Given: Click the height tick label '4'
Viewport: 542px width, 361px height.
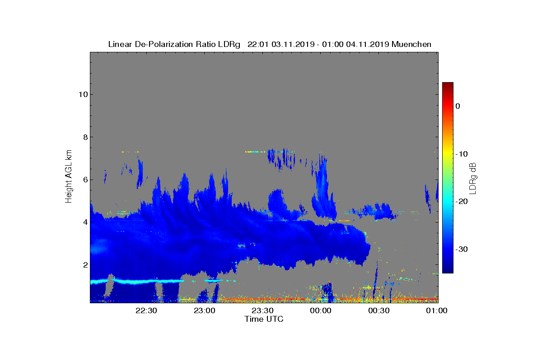Looking at the screenshot, I should click(84, 222).
